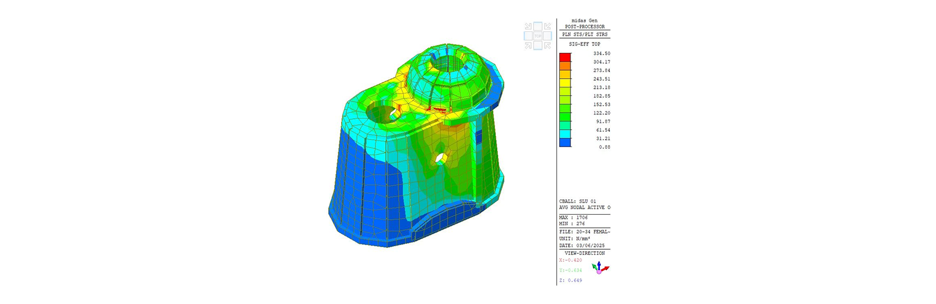Click the TOP view button in navigation pad

[538, 36]
